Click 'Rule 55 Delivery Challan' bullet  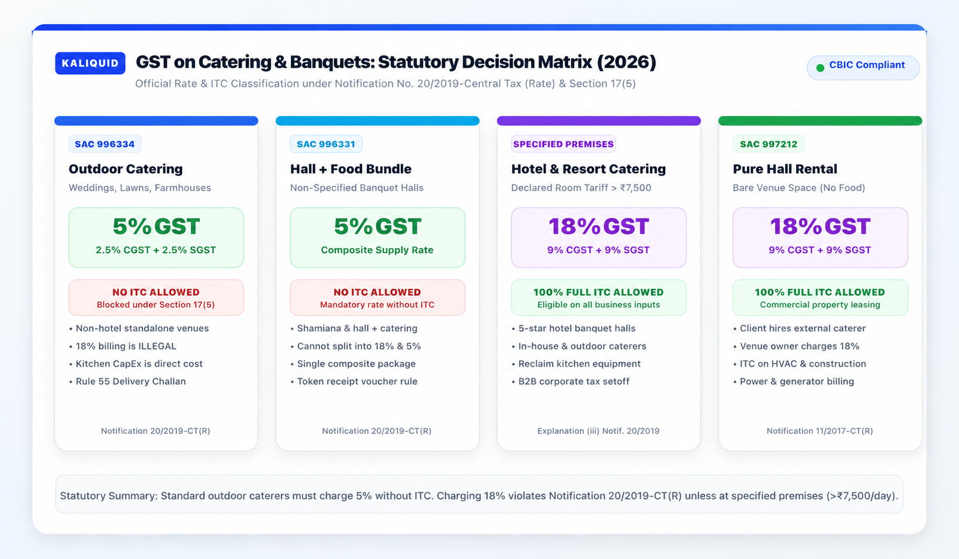[x=127, y=381]
